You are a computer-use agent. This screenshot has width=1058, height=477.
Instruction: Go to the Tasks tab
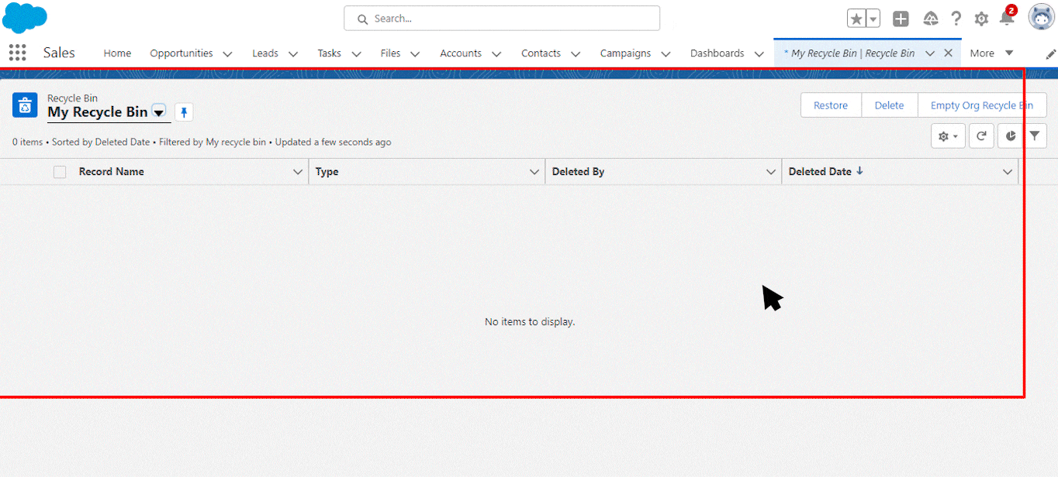point(329,53)
